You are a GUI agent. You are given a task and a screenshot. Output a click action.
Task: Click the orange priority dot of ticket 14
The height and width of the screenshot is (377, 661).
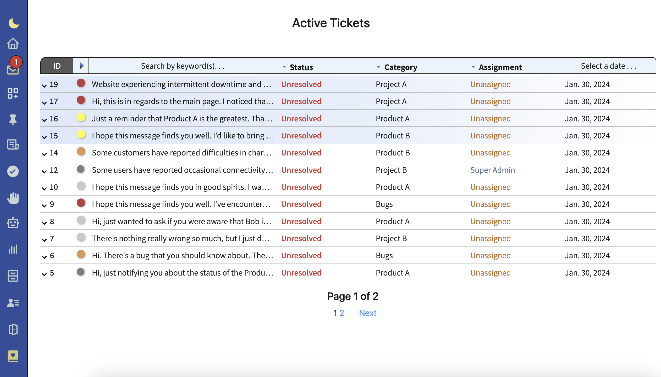point(81,152)
